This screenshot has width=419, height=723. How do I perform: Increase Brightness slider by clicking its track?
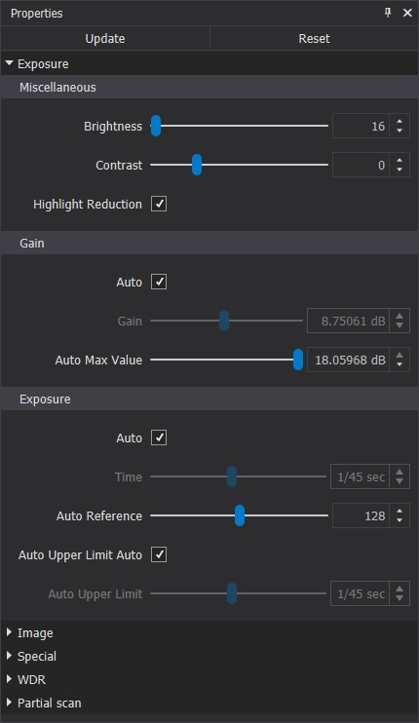point(245,126)
